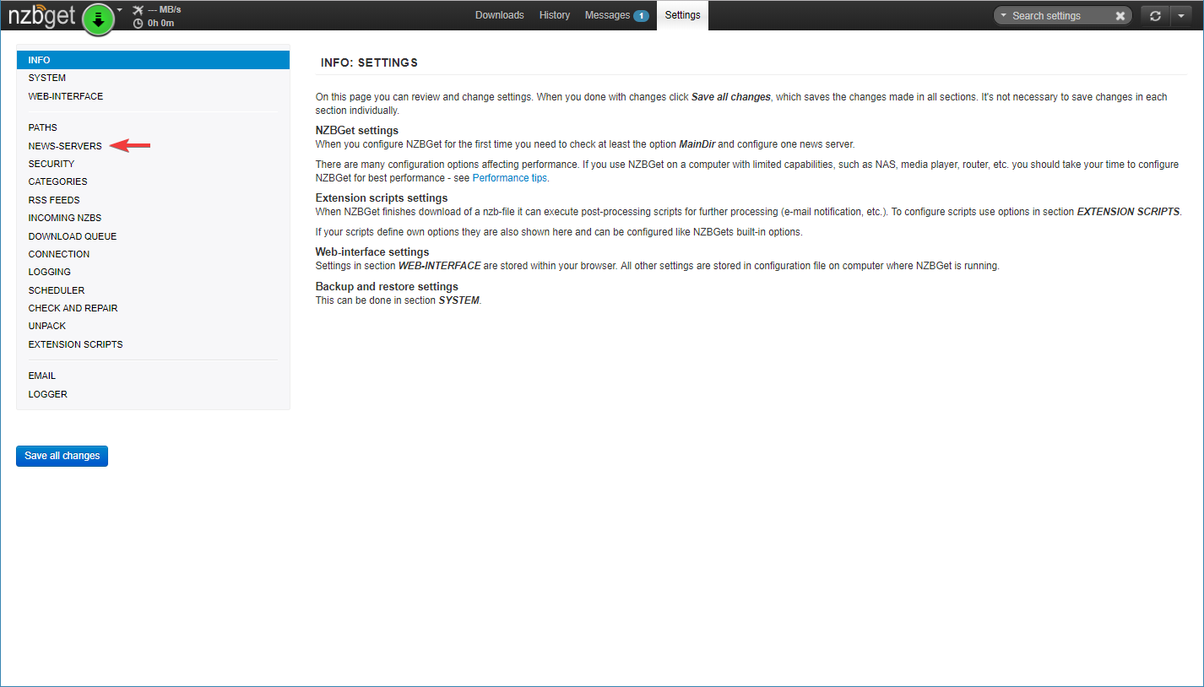
Task: Switch to the History tab
Action: tap(554, 15)
